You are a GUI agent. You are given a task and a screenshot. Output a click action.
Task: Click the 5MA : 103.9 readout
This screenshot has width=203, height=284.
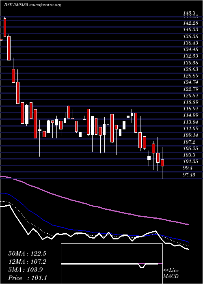[x=26, y=270]
